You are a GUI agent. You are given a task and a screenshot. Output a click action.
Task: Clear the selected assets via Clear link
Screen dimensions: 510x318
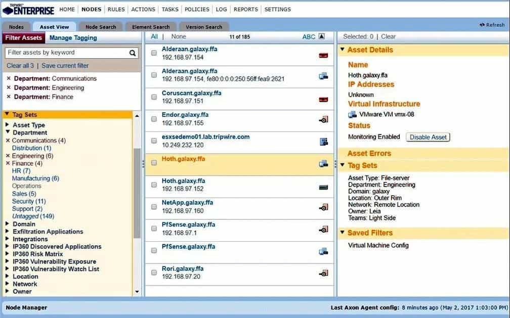[389, 36]
